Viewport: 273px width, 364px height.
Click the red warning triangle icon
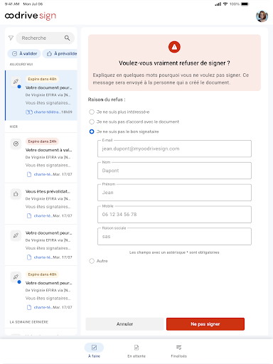pyautogui.click(x=174, y=47)
